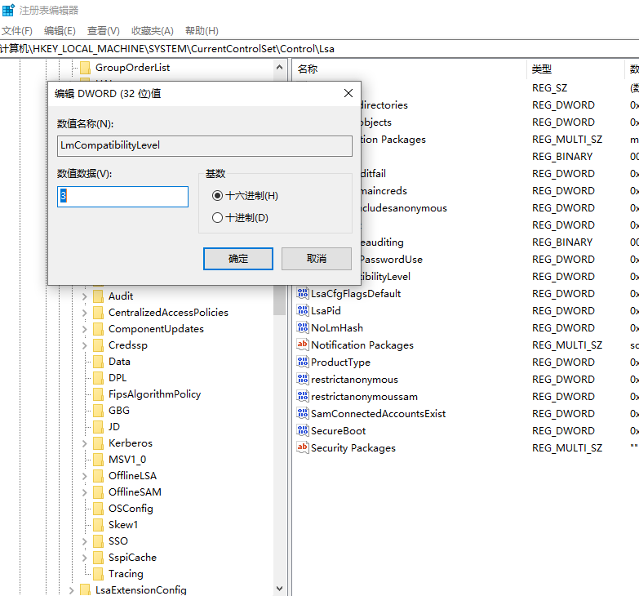Expand the ComponentUpdates tree node

tap(84, 329)
